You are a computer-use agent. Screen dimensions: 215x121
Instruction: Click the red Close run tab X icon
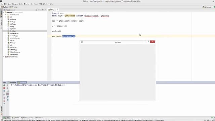coord(4,101)
